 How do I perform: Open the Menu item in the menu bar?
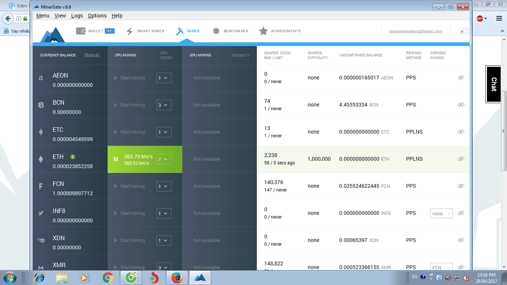tap(43, 16)
